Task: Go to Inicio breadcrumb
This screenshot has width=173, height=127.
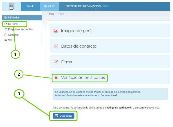Action: tap(52, 14)
